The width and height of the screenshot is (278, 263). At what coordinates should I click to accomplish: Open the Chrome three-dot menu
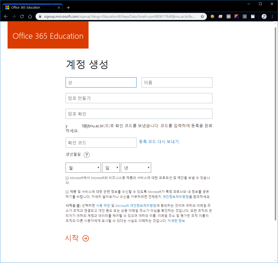pos(272,16)
